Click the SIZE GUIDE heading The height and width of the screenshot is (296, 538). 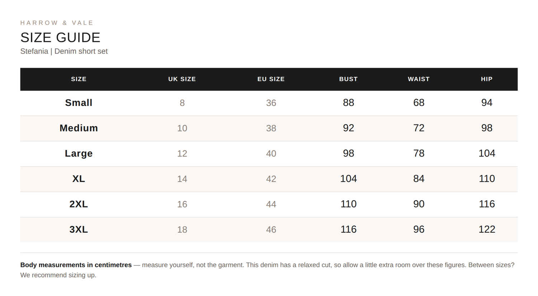pyautogui.click(x=60, y=38)
